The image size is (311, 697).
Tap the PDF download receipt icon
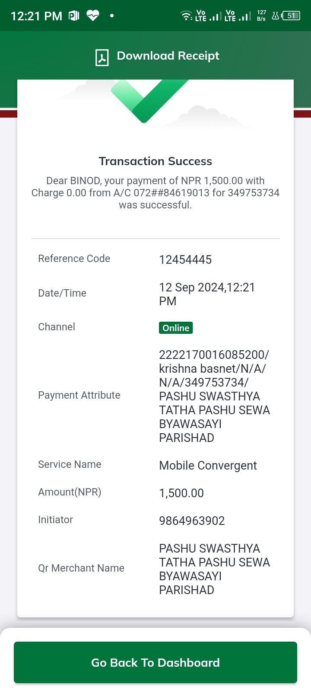pyautogui.click(x=102, y=58)
